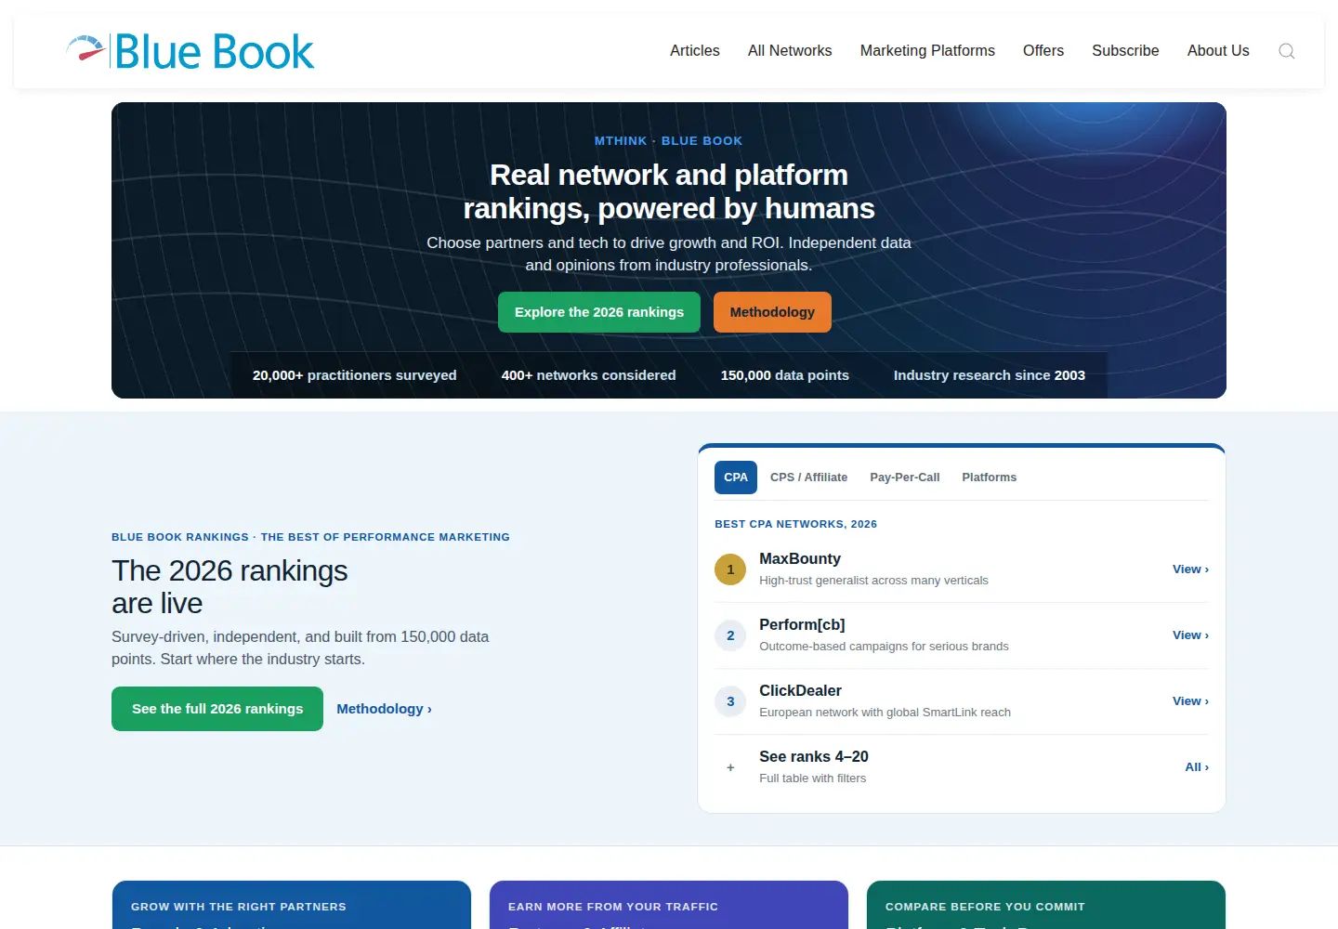The image size is (1338, 929).
Task: Open the Earn More From Your Traffic card
Action: pyautogui.click(x=669, y=905)
